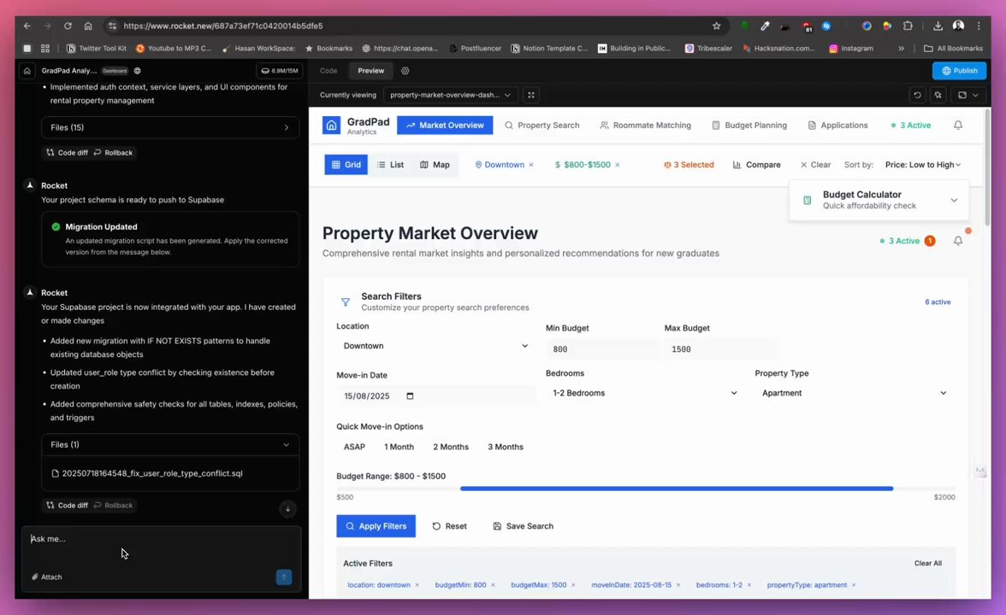The image size is (1006, 615).
Task: Click the send arrow button in chat
Action: click(x=284, y=577)
